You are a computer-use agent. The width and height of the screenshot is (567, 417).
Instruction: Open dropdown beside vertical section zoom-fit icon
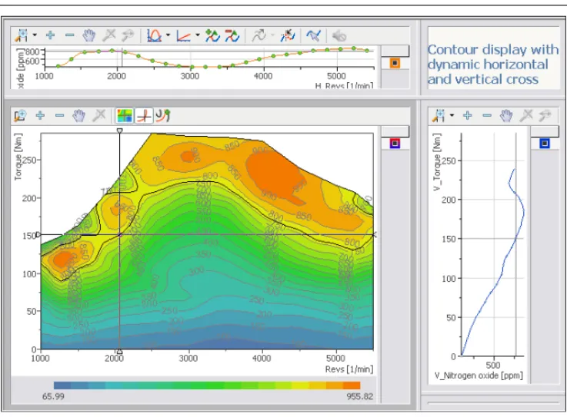coord(452,115)
